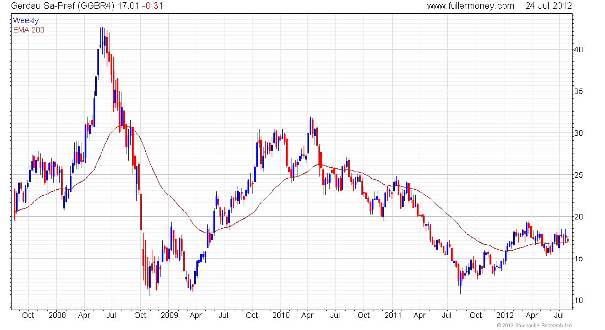Click the y-axis label 15
This screenshot has height=330, width=605.
[x=579, y=258]
